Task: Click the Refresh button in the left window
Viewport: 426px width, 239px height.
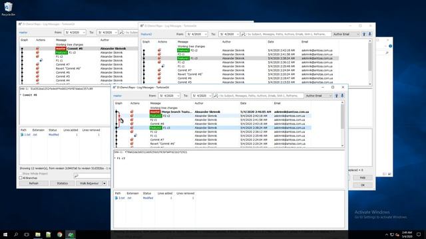Action: pos(34,183)
